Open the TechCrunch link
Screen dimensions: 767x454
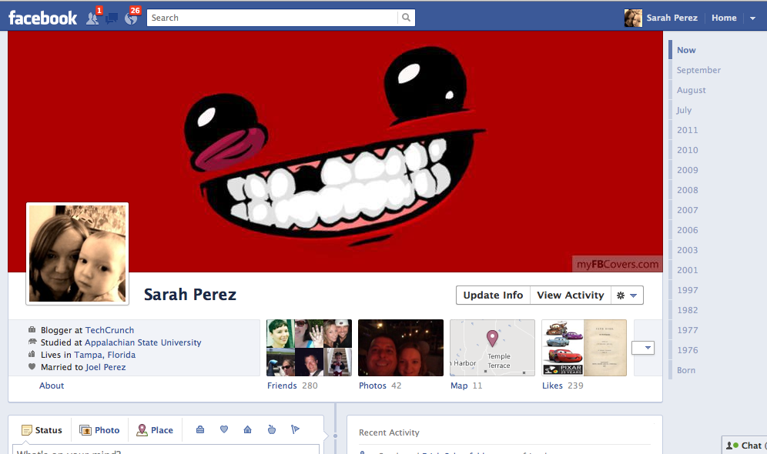tap(109, 330)
